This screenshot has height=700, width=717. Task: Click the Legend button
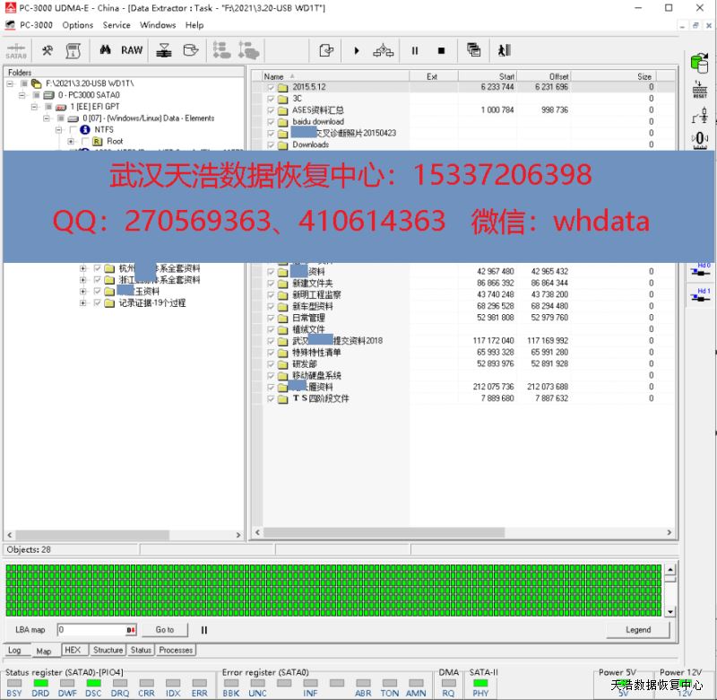(x=638, y=630)
